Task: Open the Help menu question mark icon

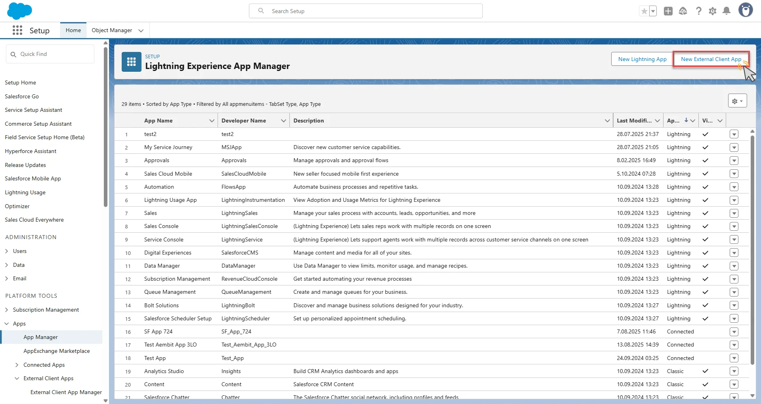Action: pyautogui.click(x=699, y=11)
